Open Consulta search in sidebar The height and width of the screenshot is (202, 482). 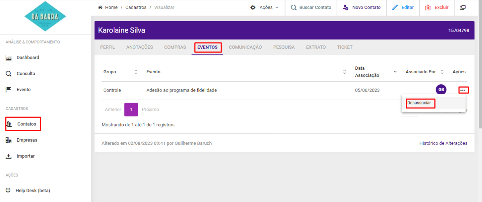(26, 74)
